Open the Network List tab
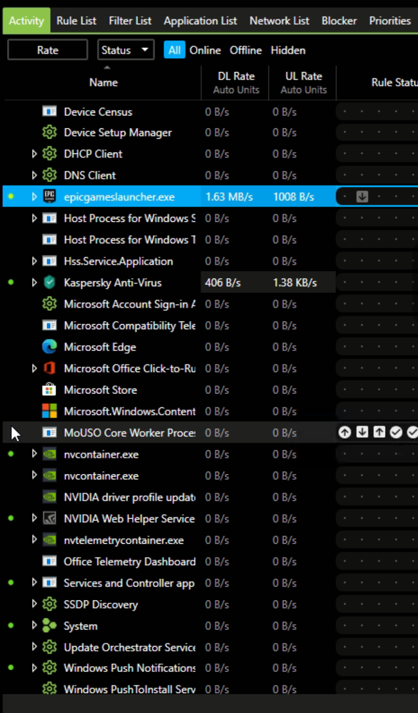 pyautogui.click(x=279, y=21)
